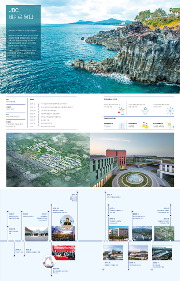Click the hand-touch lightbulb icon

coord(121,111)
